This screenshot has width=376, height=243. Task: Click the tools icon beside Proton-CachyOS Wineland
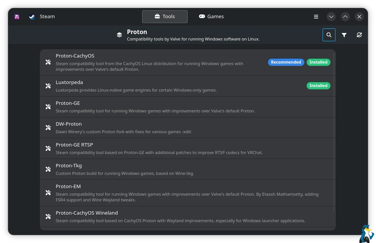[x=48, y=217]
